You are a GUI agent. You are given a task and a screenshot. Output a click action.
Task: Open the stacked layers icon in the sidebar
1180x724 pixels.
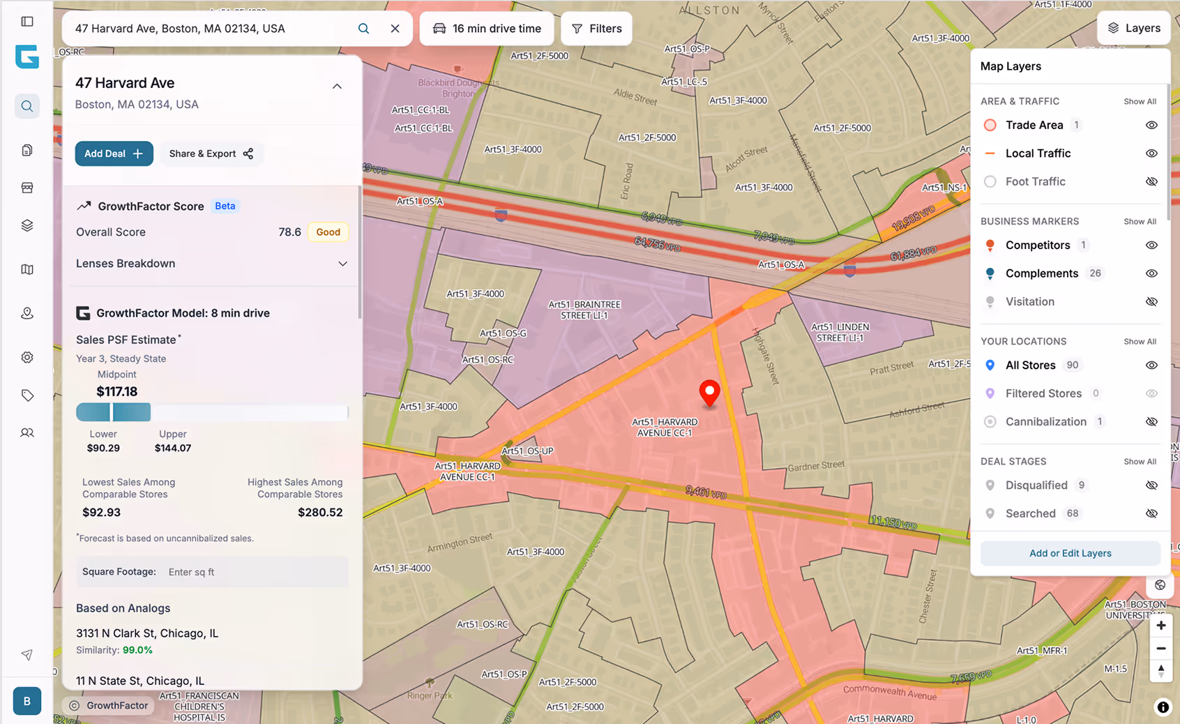pyautogui.click(x=27, y=225)
